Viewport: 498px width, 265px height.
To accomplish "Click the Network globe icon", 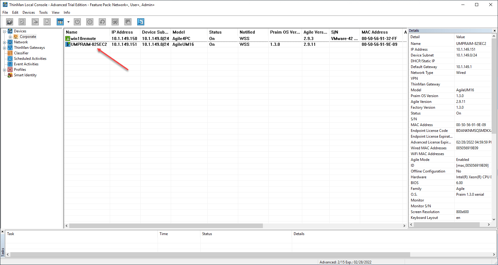I will coord(10,42).
